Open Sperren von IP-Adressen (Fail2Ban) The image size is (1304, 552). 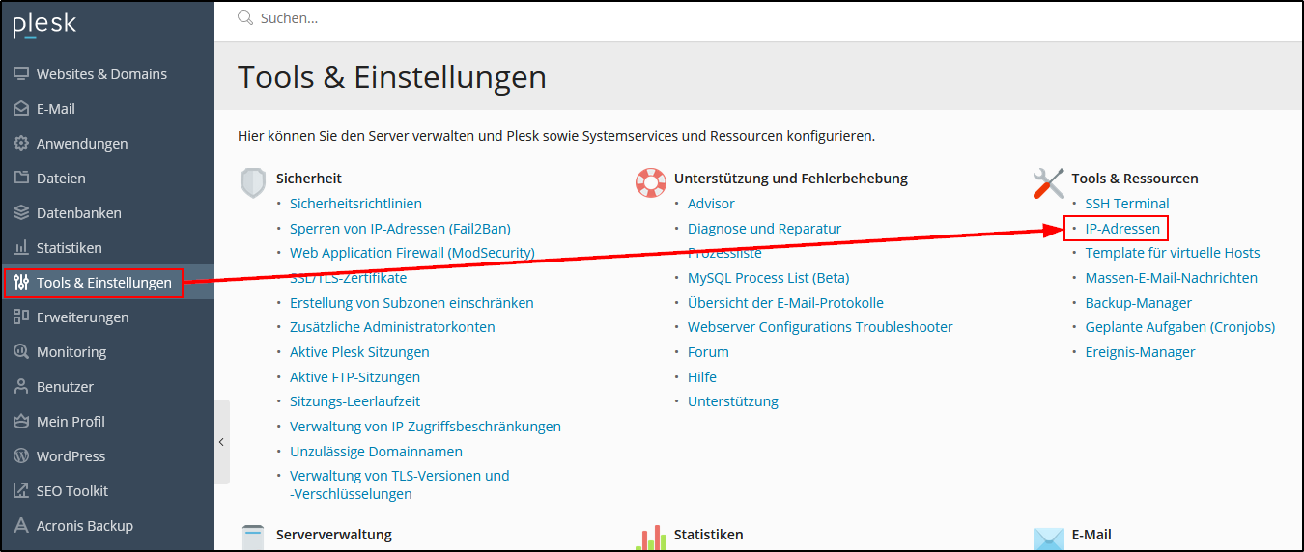[x=400, y=229]
